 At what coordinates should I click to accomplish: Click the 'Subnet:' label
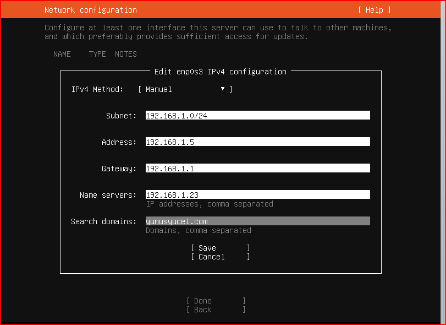pos(121,116)
